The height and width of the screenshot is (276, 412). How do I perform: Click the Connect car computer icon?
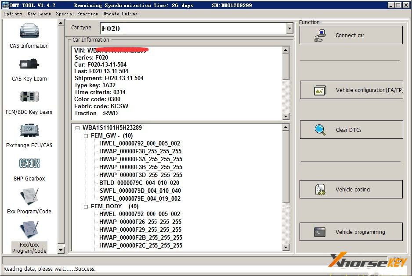320,35
